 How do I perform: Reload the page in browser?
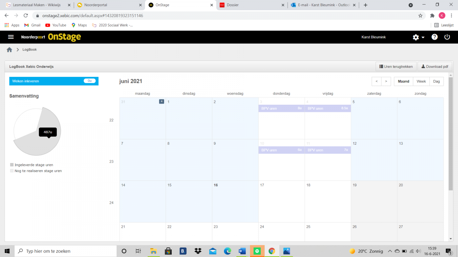[x=26, y=16]
